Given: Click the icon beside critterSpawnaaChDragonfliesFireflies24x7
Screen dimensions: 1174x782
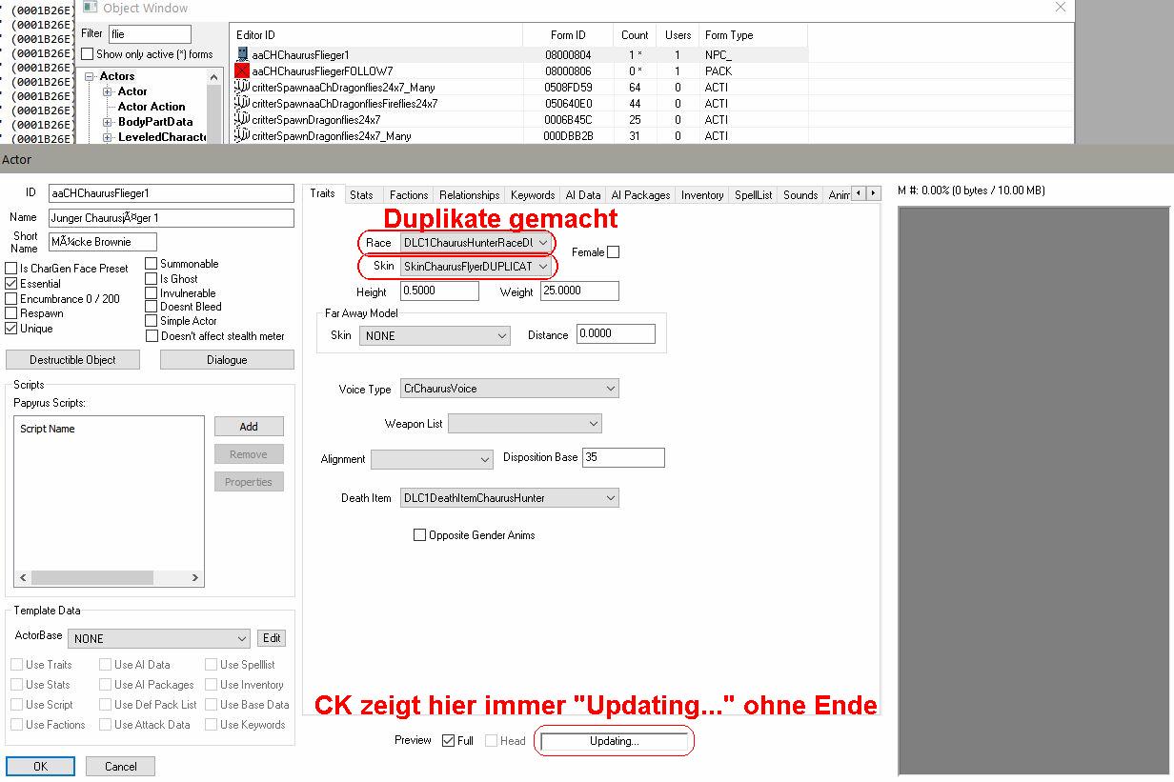Looking at the screenshot, I should [x=242, y=104].
